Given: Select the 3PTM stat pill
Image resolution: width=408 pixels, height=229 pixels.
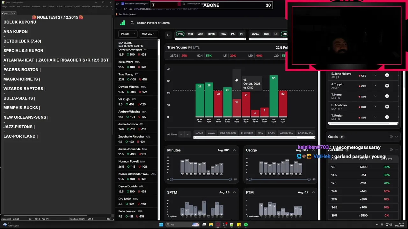Looking at the screenshot, I should click(212, 34).
